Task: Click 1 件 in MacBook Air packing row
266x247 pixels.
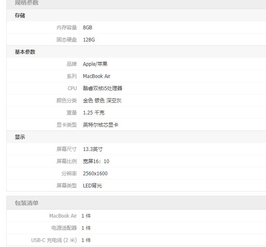Action: click(86, 216)
